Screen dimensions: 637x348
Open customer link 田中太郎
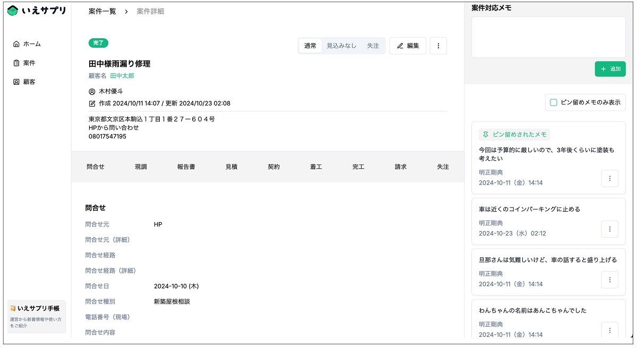pyautogui.click(x=122, y=76)
